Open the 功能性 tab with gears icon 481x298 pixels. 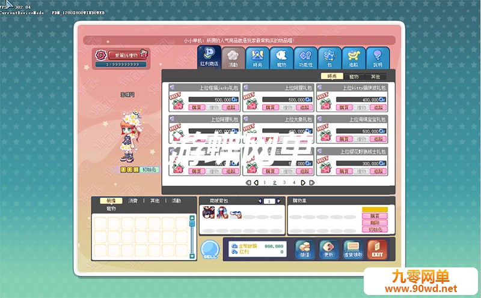pyautogui.click(x=305, y=58)
